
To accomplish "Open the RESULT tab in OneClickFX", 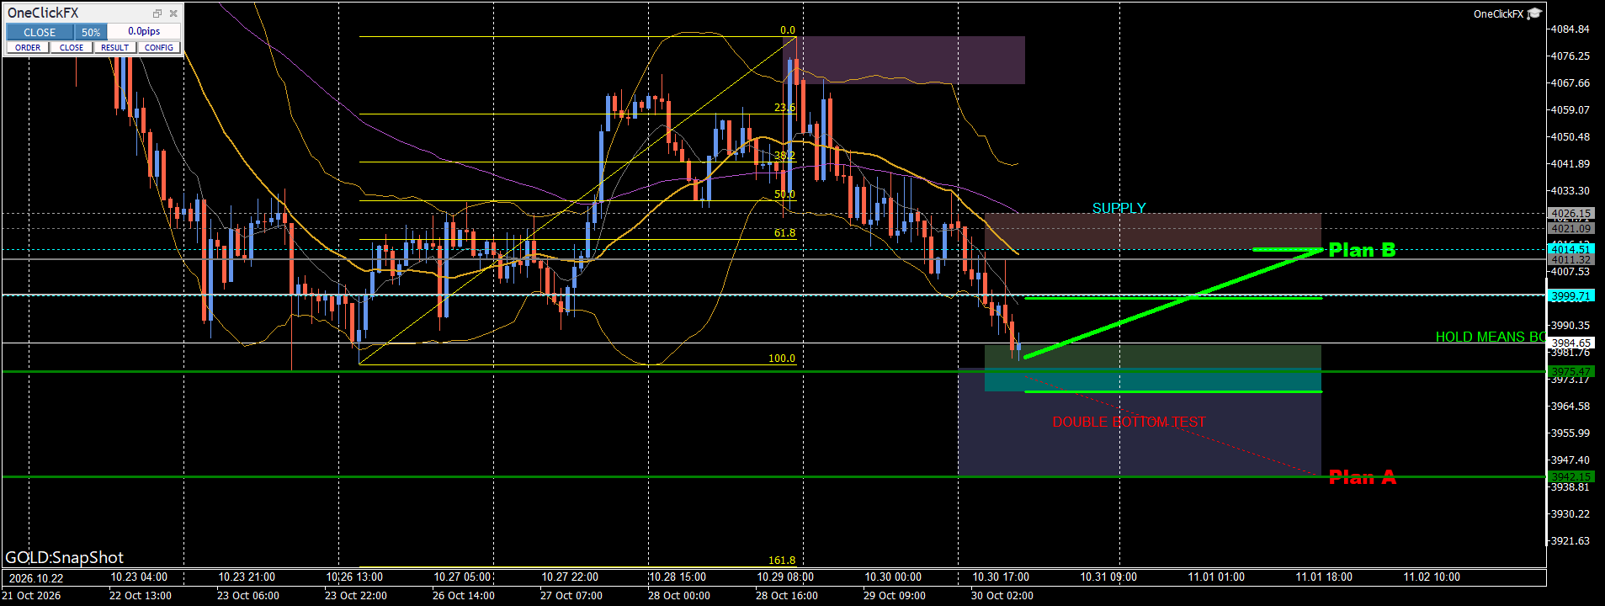I will (x=115, y=48).
